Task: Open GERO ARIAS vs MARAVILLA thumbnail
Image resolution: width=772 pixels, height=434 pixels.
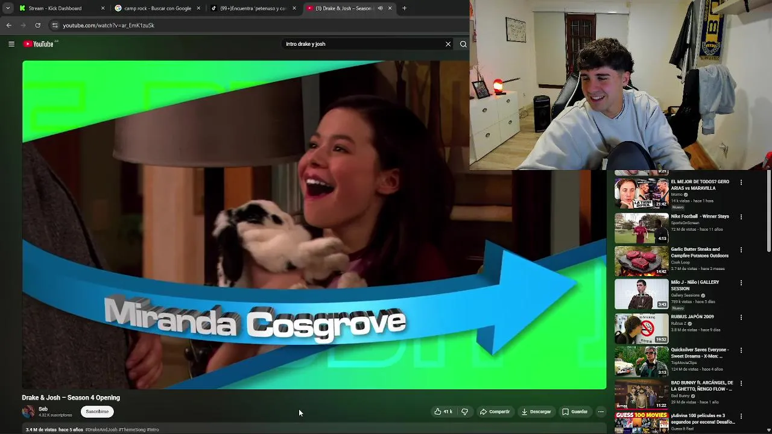Action: pos(641,193)
